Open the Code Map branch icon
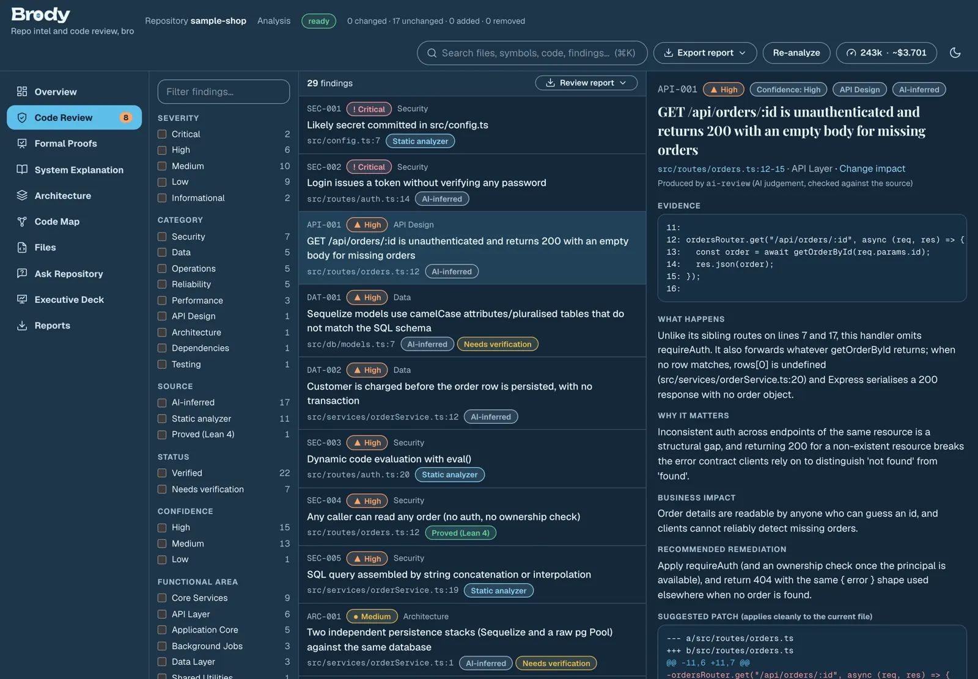Viewport: 978px width, 679px height. 22,222
